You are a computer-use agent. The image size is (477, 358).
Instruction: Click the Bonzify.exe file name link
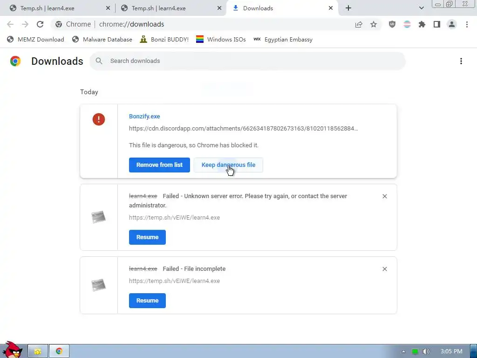144,116
